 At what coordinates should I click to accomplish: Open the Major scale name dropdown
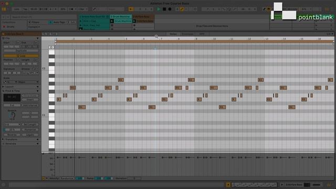point(28,82)
